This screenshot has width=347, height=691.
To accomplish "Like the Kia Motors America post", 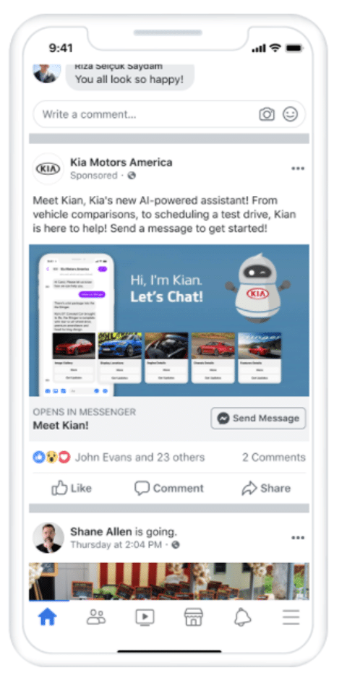I will click(x=72, y=489).
